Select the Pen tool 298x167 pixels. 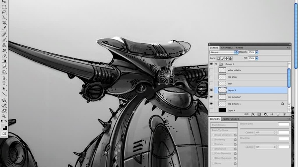click(4, 78)
